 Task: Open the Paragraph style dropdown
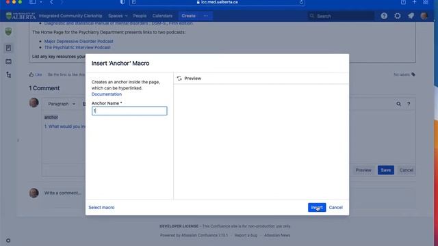point(62,104)
